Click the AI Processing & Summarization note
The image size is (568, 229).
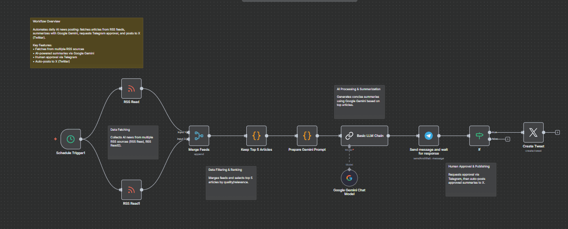[x=359, y=102]
